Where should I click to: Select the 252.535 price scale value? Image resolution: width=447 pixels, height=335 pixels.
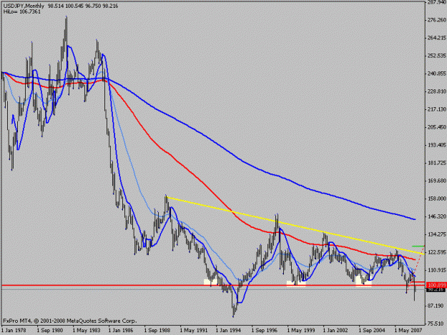coord(437,56)
